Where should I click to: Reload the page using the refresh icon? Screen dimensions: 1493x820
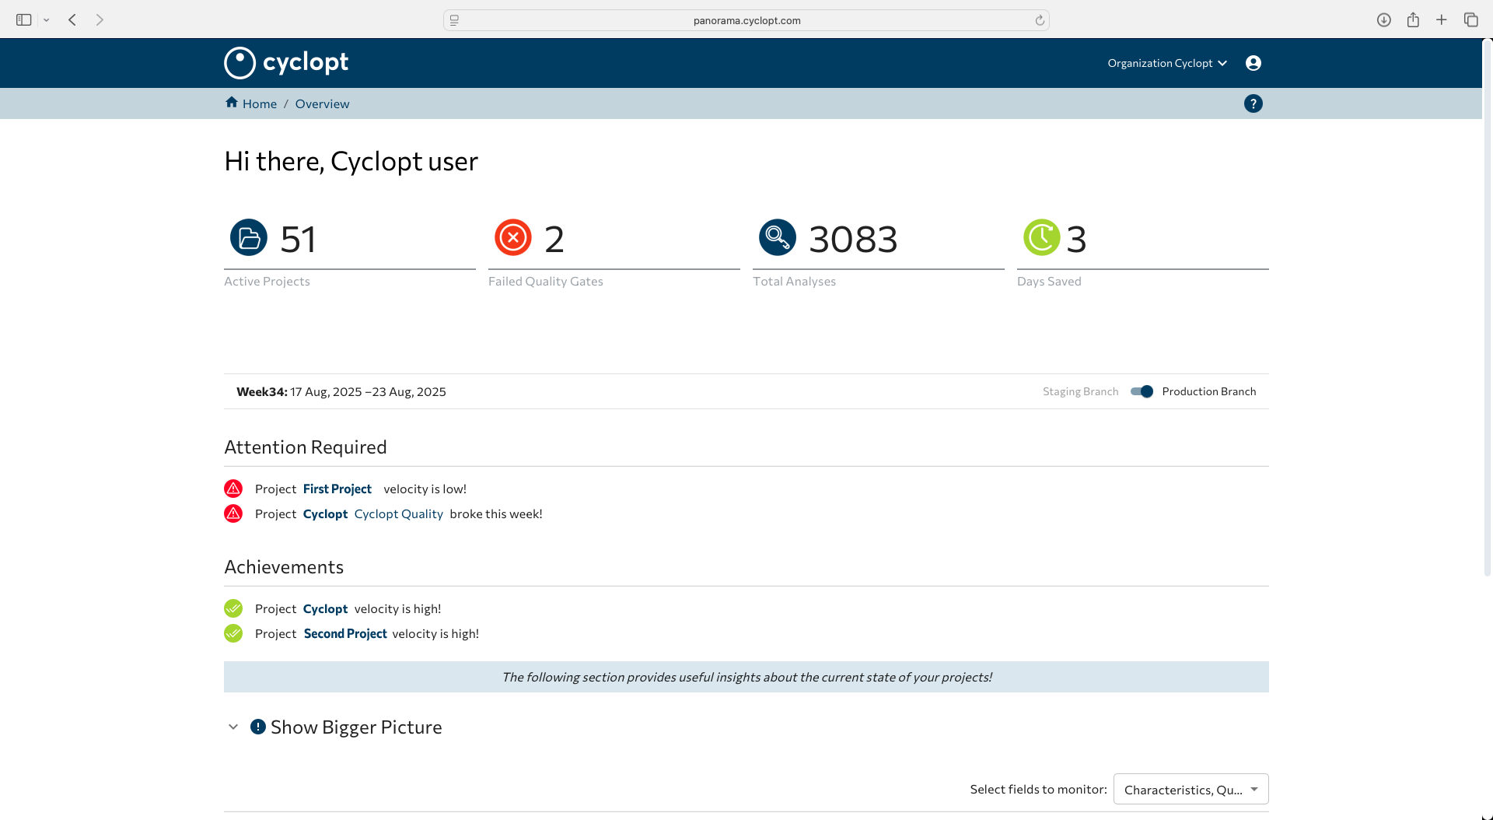pos(1040,20)
